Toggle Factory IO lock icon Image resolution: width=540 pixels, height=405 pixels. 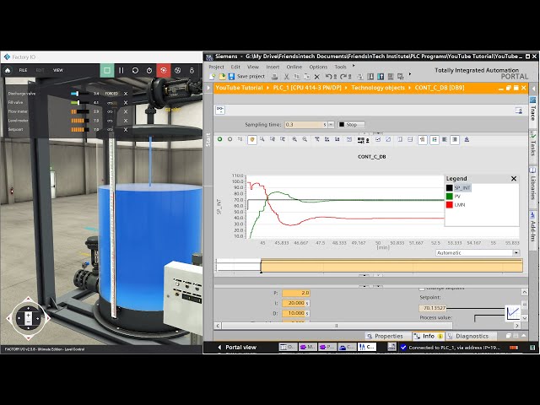point(192,70)
